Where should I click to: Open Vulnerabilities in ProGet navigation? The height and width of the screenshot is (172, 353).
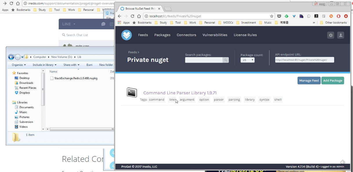click(x=215, y=35)
